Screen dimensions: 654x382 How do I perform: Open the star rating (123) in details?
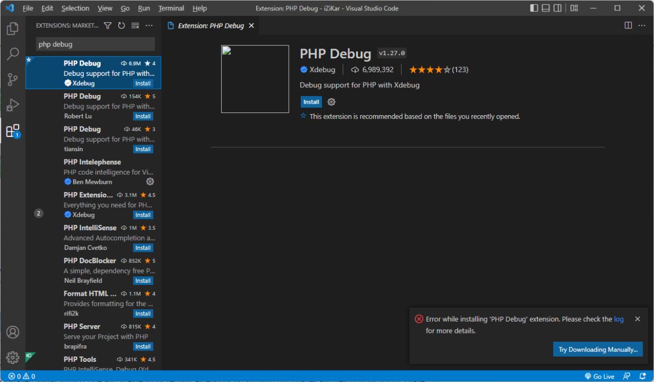tap(439, 69)
